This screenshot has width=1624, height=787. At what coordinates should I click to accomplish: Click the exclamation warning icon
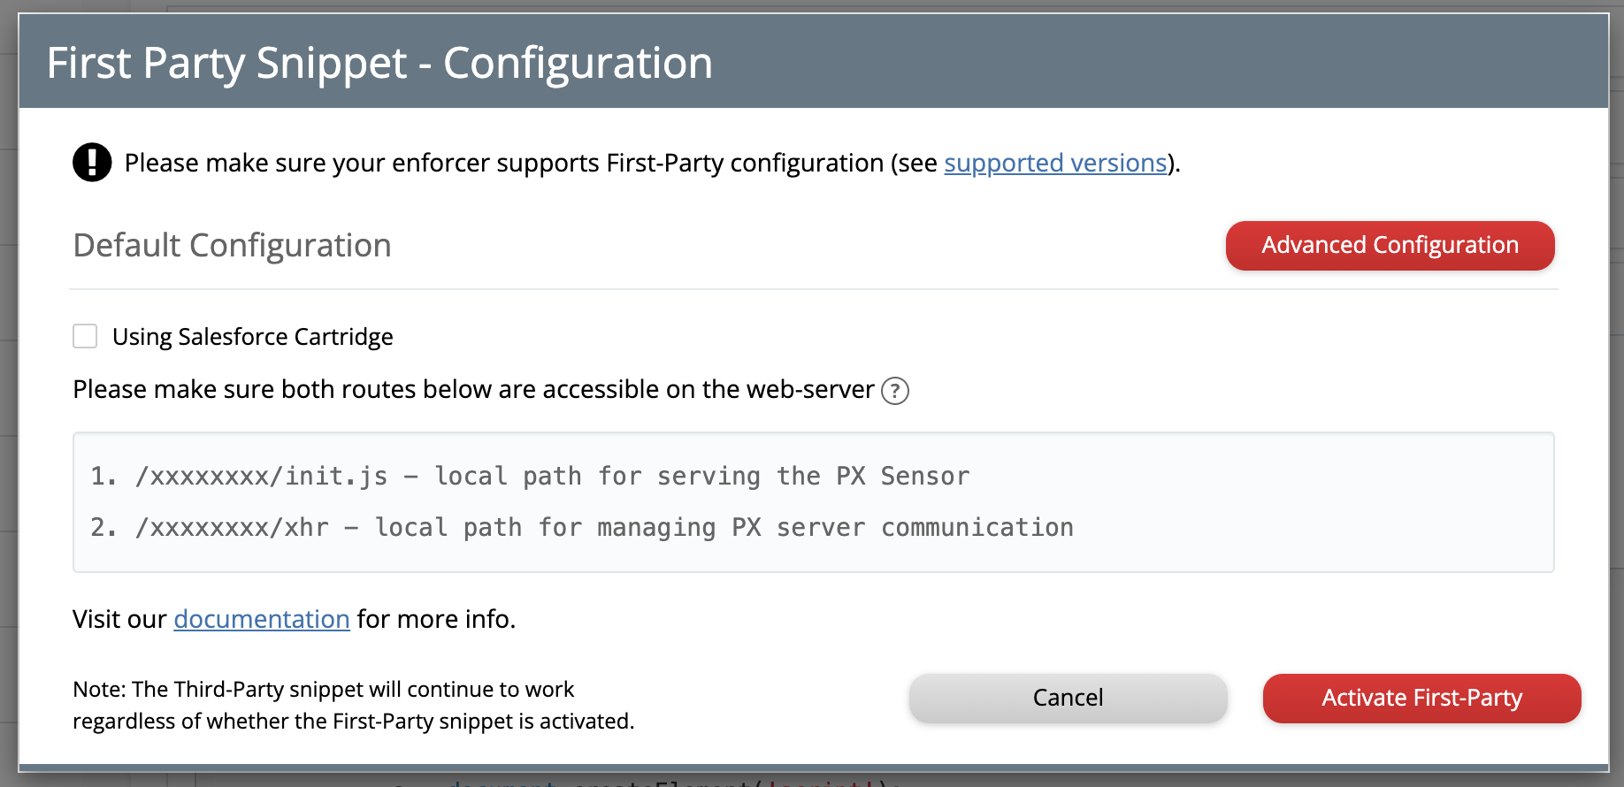(x=92, y=163)
